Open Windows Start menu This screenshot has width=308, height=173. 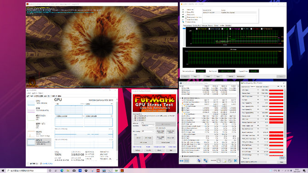coord(3,171)
